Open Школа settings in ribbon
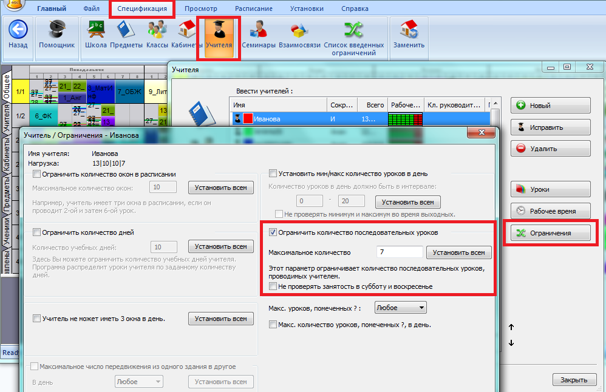 tap(97, 30)
